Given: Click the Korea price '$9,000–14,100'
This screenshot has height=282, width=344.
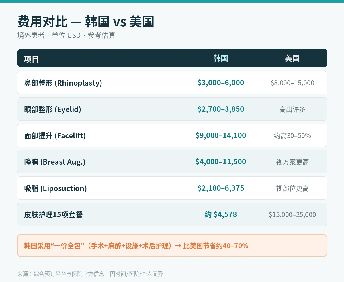Looking at the screenshot, I should click(x=221, y=136).
